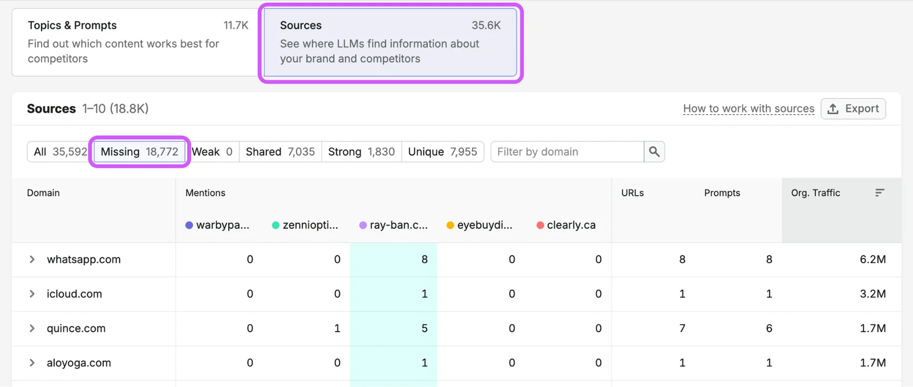Click the Export button
Screen dimensions: 913x387
click(x=853, y=108)
